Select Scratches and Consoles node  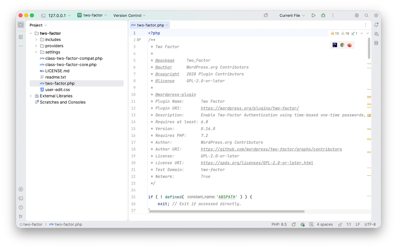63,102
